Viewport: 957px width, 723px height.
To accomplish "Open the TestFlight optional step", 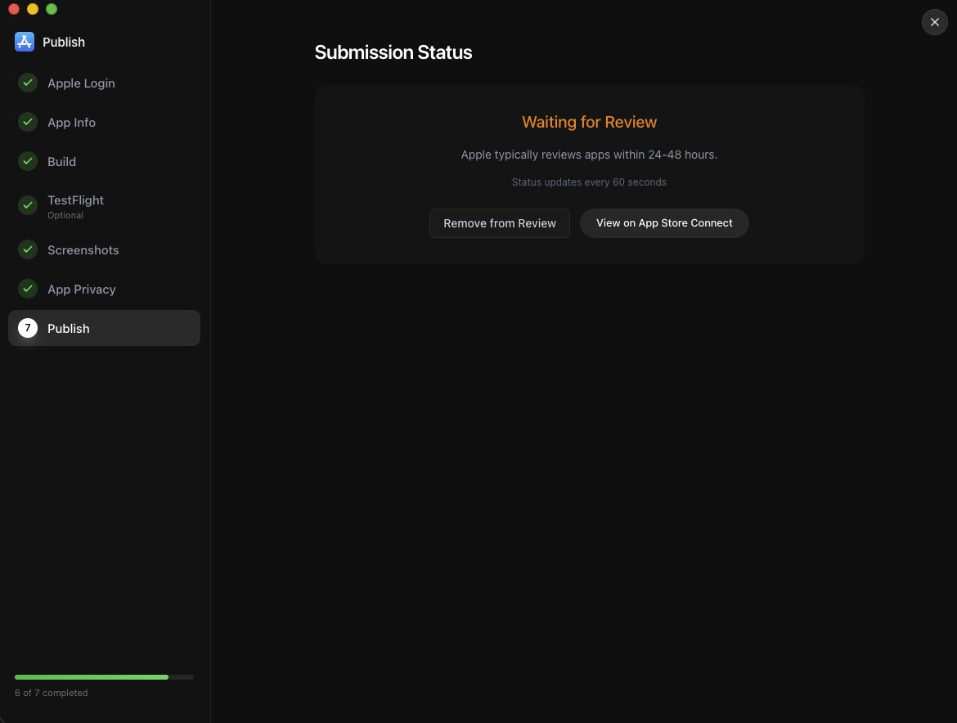I will tap(104, 205).
